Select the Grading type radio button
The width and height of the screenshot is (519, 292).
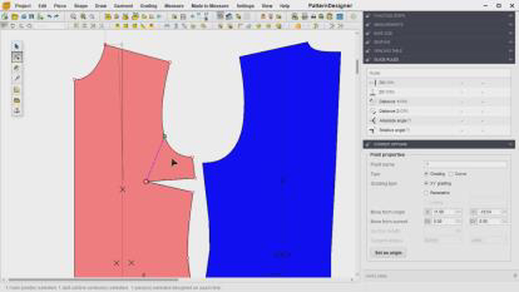pos(427,174)
